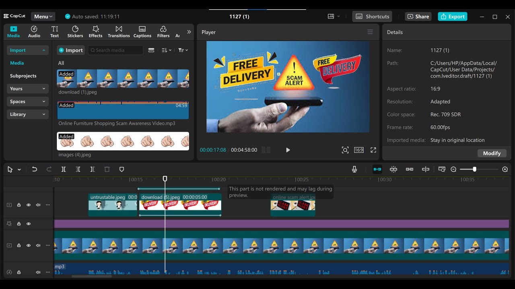The image size is (515, 289).
Task: Click the player full-frame zoom icon
Action: point(345,150)
